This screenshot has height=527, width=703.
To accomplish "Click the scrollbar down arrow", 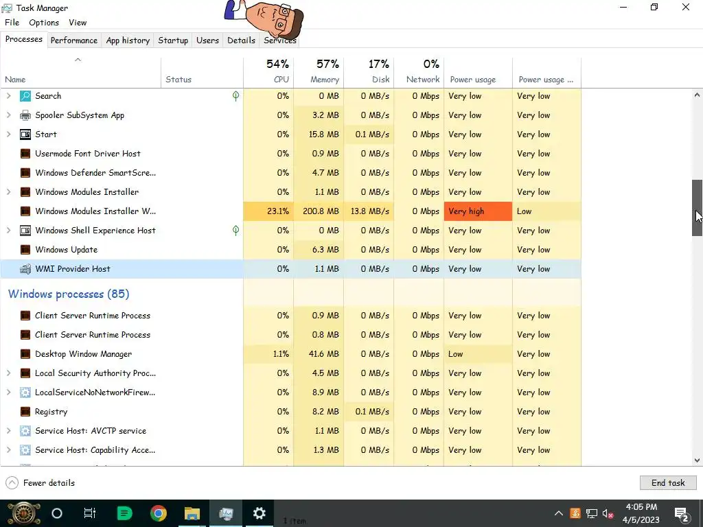I will (x=697, y=460).
